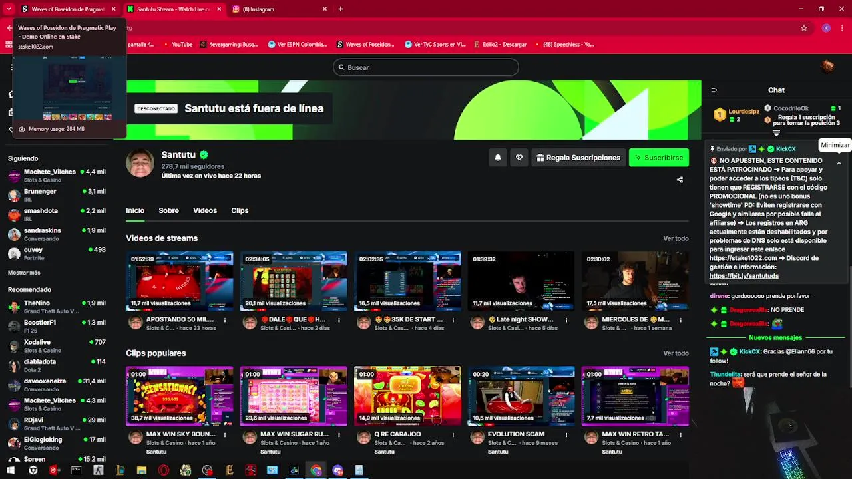This screenshot has width=852, height=479.
Task: Open TheNino channel in Recomendado list
Action: [x=57, y=307]
